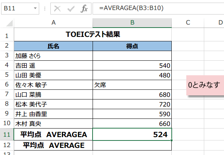
Task: Select row 3 header
Action: coord(7,56)
